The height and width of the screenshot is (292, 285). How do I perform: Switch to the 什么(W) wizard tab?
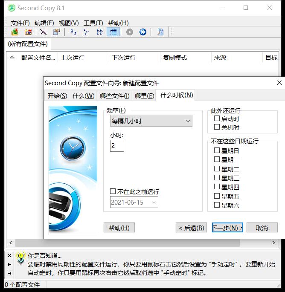(x=83, y=96)
